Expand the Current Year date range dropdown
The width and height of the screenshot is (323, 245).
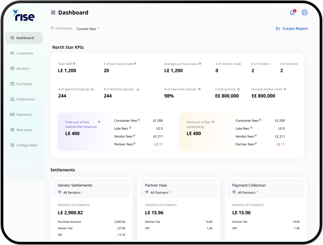point(88,29)
